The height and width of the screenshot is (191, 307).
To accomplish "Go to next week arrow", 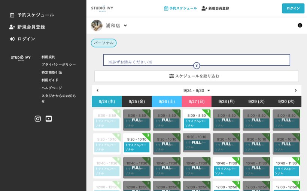I will pyautogui.click(x=296, y=90).
